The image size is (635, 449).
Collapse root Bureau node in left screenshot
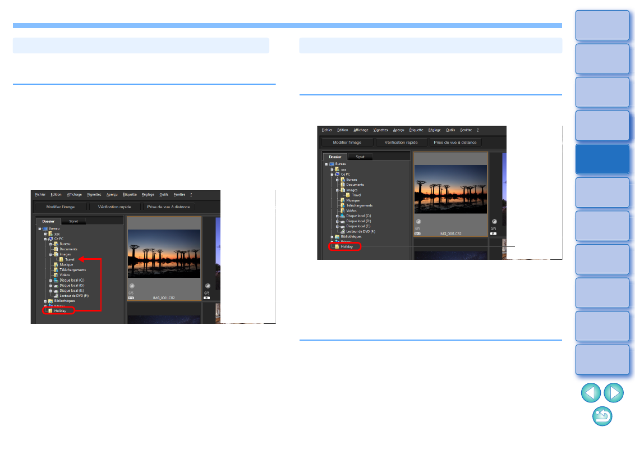(40, 229)
